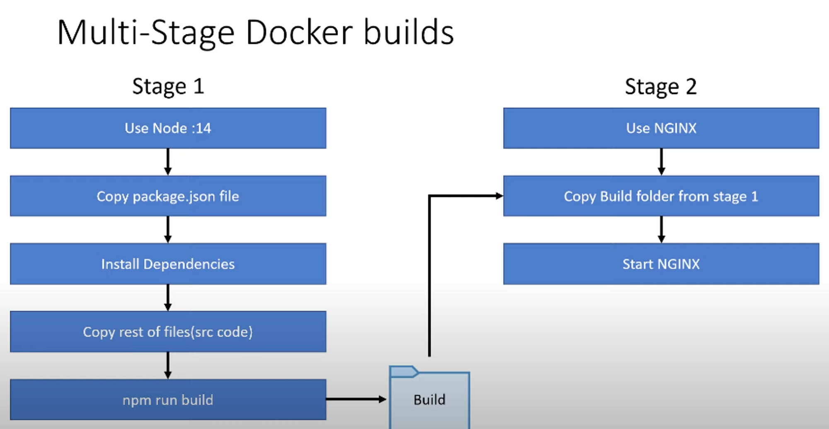Click 'Copy rest of files(src code)' box
Screen dimensions: 829x429
pyautogui.click(x=168, y=332)
